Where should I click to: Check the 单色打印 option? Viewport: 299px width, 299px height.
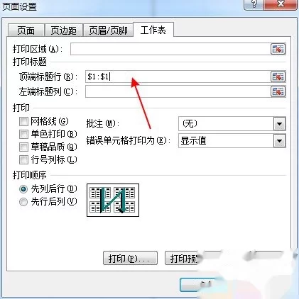pos(23,135)
